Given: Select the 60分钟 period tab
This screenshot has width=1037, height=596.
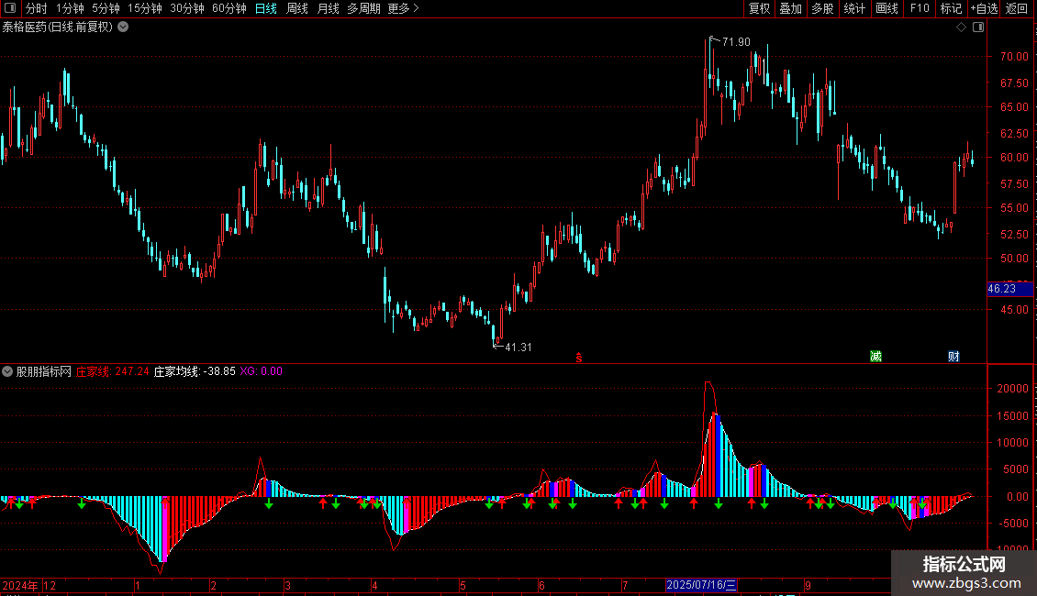Looking at the screenshot, I should pos(229,8).
